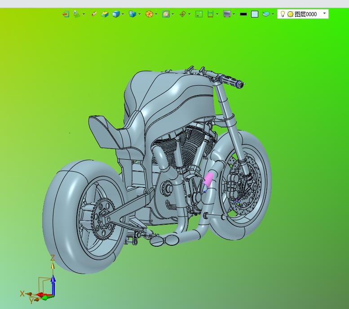Toggle the yellow circle layer status indicator
Image resolution: width=349 pixels, height=309 pixels.
(x=290, y=14)
